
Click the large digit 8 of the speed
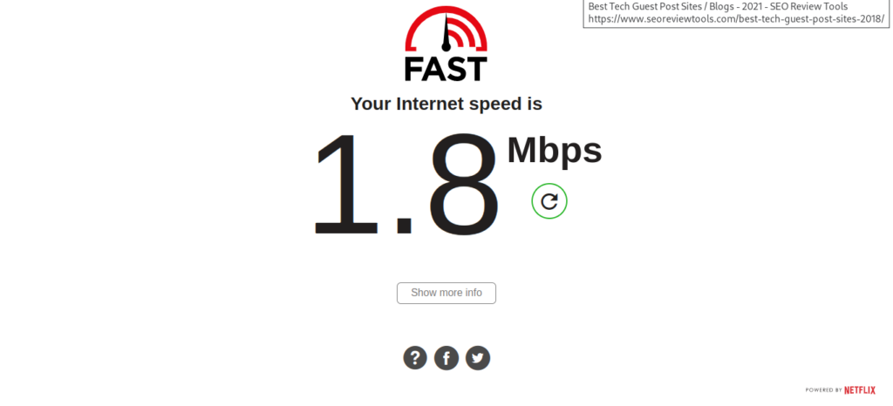tap(464, 185)
